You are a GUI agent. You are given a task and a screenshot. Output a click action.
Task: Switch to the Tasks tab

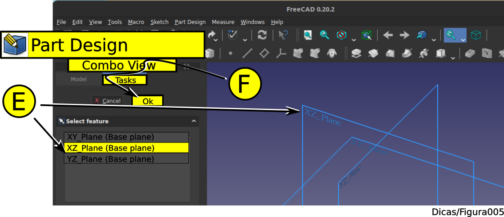125,80
